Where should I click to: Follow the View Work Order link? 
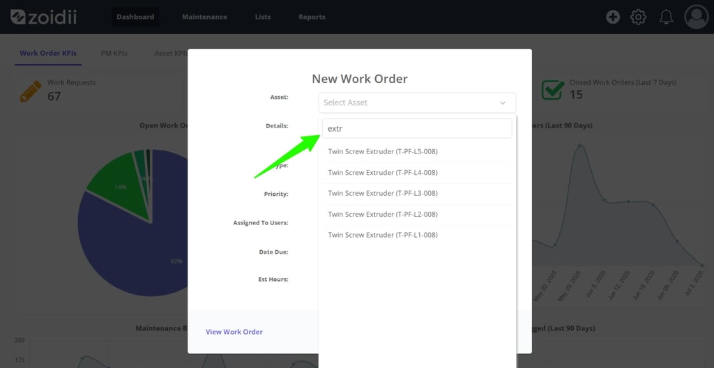pos(234,332)
